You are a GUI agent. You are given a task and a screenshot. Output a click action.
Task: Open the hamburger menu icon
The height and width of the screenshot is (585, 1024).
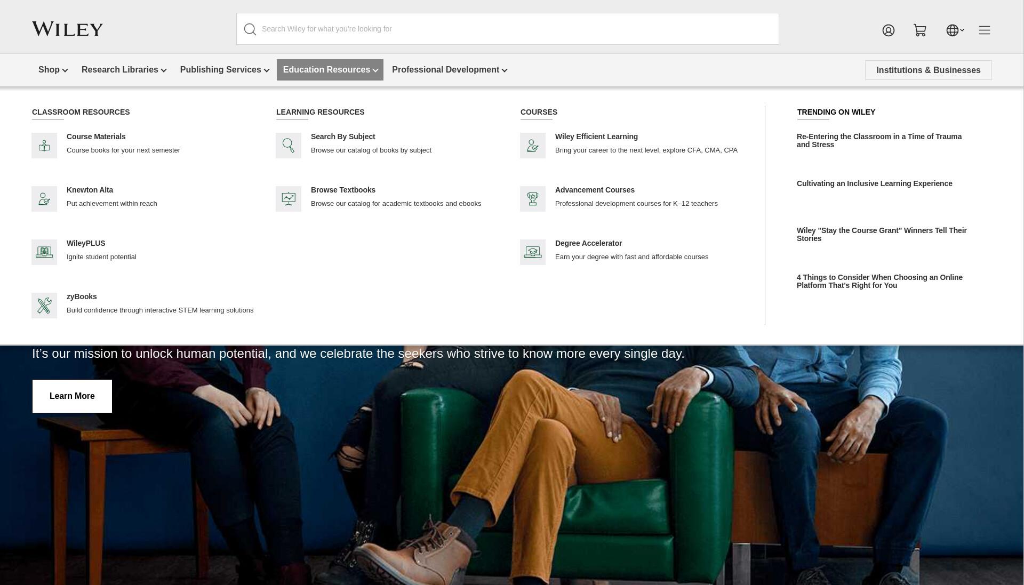(985, 30)
